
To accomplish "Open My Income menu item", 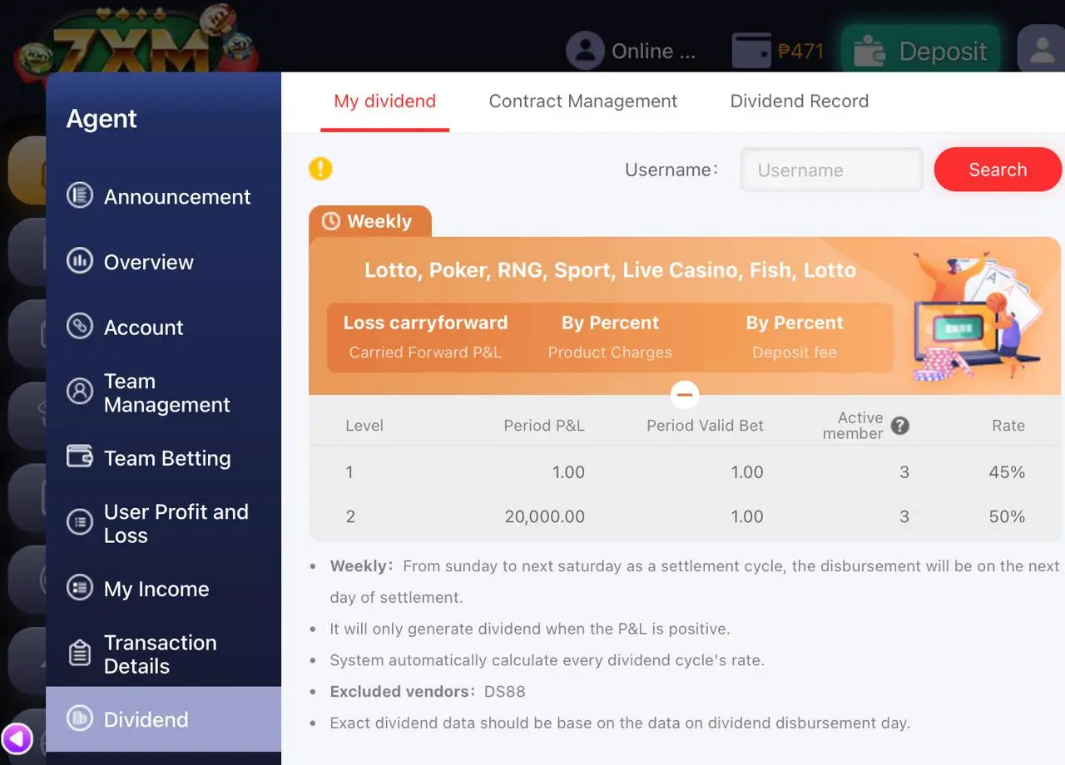I will 163,589.
